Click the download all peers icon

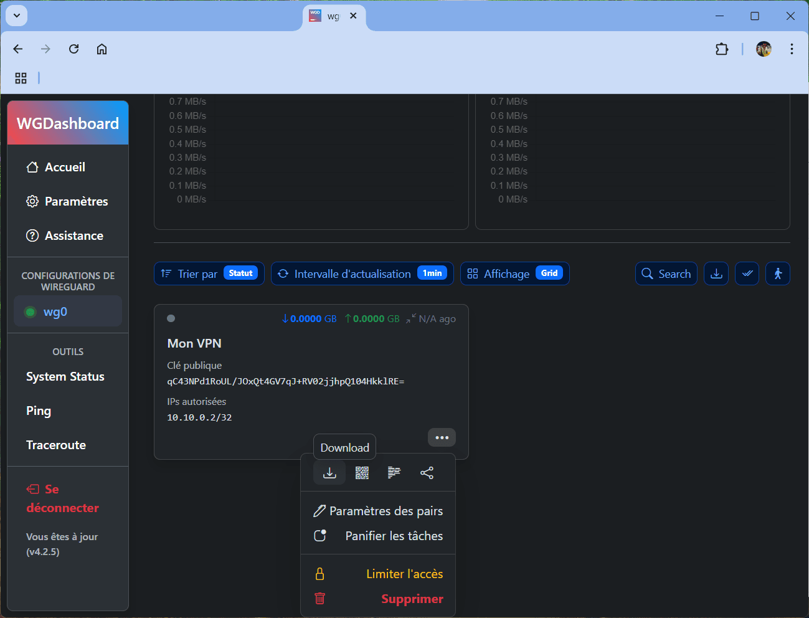[716, 273]
